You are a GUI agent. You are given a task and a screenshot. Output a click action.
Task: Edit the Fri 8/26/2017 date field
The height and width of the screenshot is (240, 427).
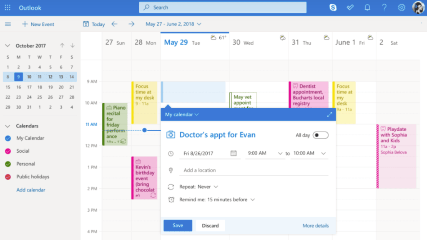click(210, 153)
